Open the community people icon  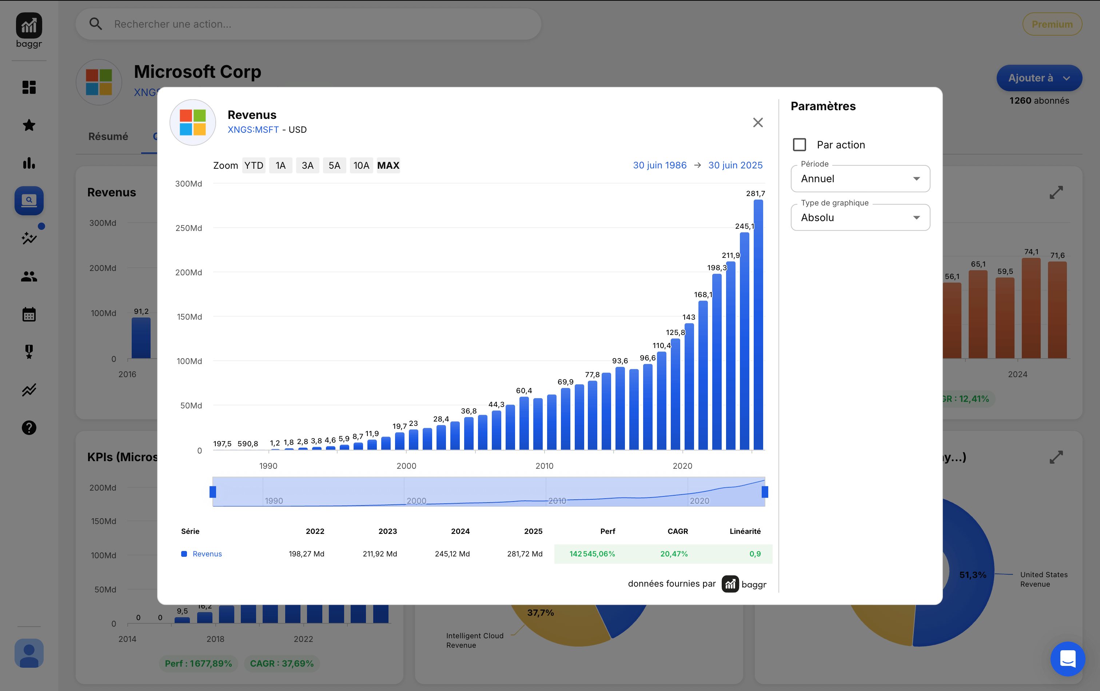coord(29,276)
